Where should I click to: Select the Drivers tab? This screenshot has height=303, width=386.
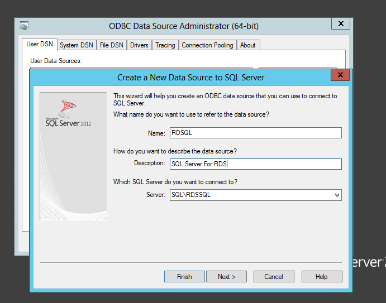[x=139, y=45]
